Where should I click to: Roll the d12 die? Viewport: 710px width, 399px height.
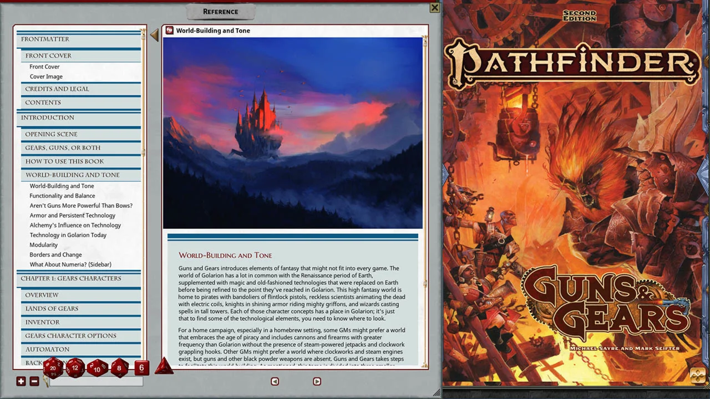pyautogui.click(x=75, y=367)
